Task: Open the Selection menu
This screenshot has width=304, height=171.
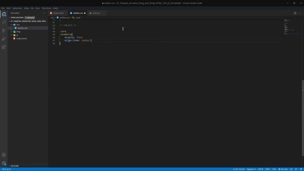Action: [17, 8]
